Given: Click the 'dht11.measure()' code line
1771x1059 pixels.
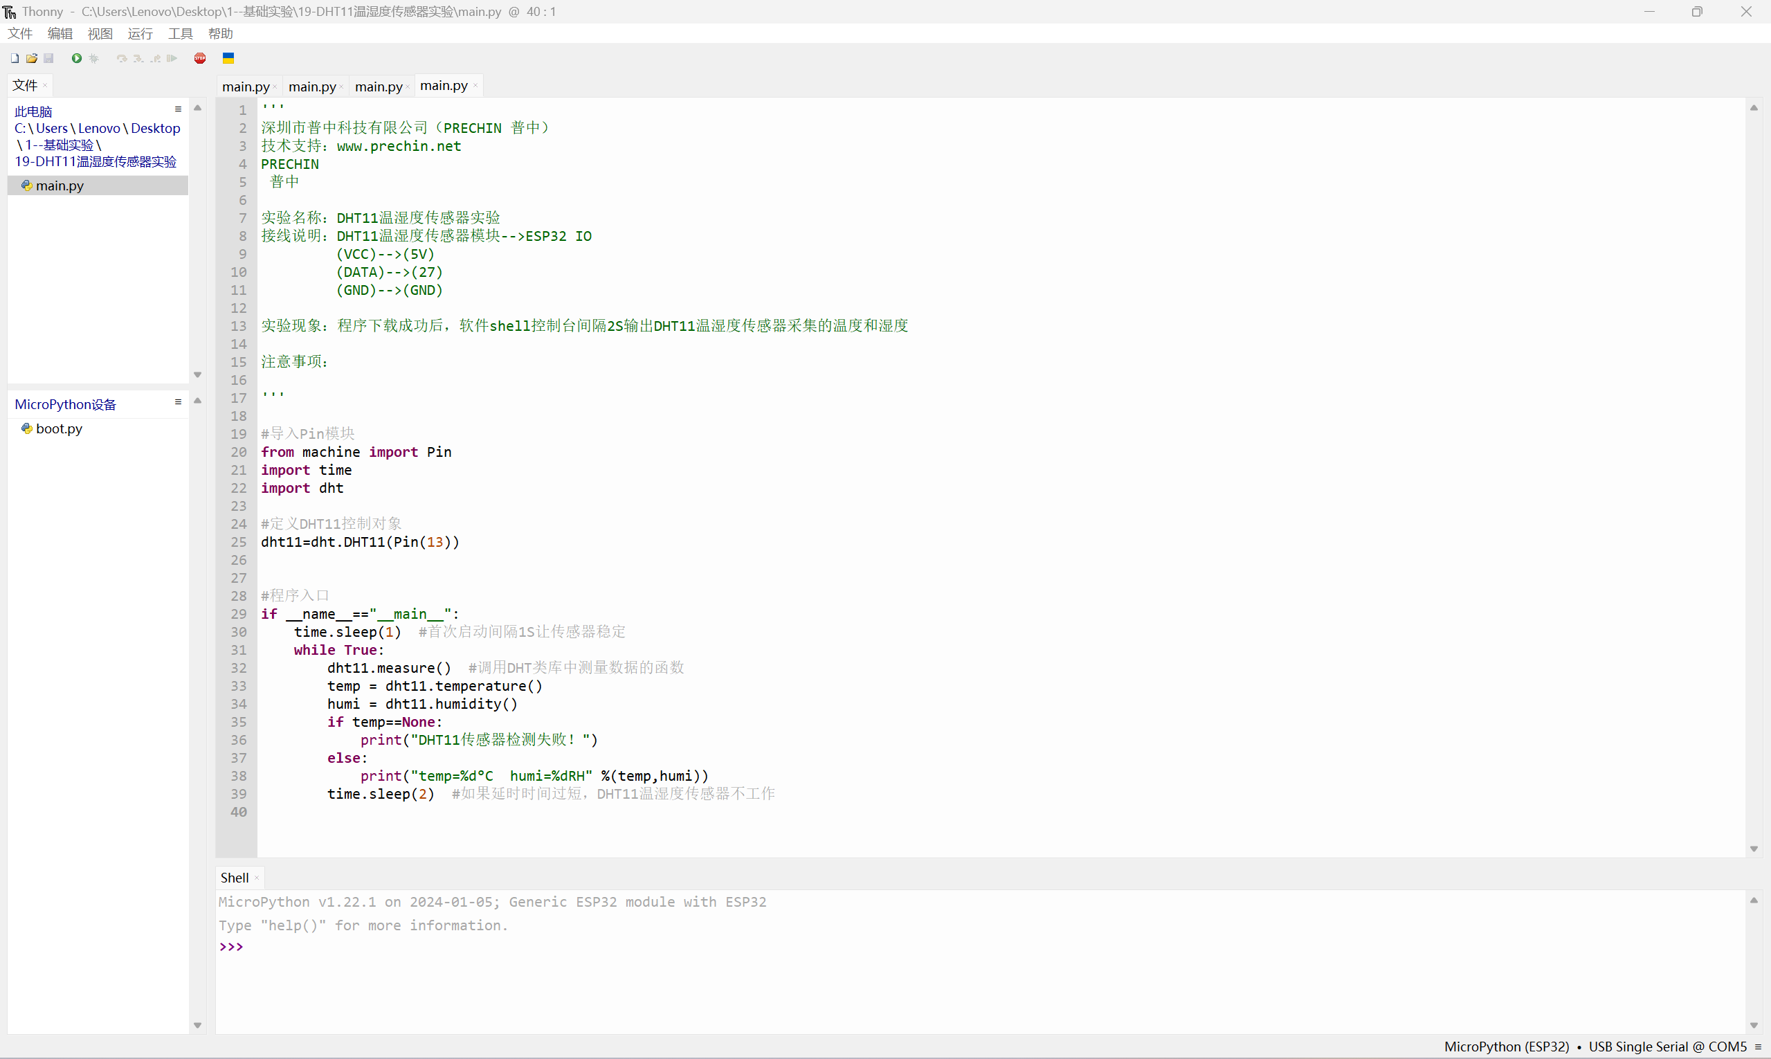Looking at the screenshot, I should 390,668.
